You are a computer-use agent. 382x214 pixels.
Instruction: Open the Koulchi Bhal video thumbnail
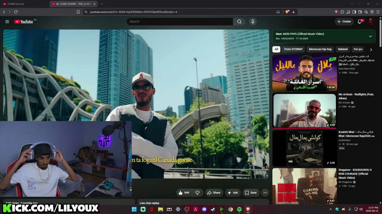pos(304,148)
